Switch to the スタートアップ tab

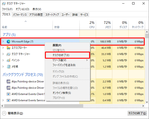tap(52, 15)
